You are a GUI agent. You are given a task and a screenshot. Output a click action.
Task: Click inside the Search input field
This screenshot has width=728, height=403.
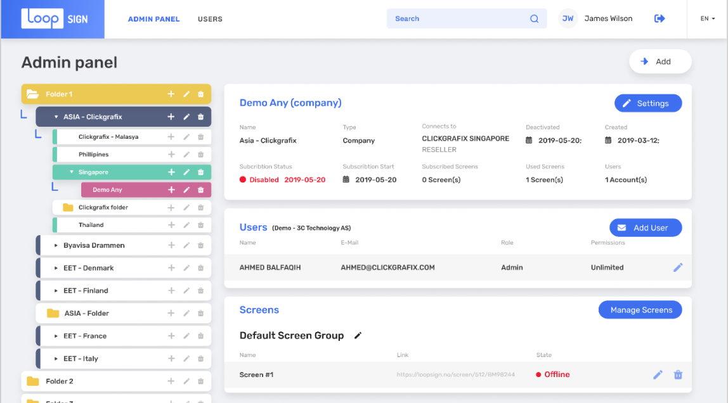click(x=457, y=18)
